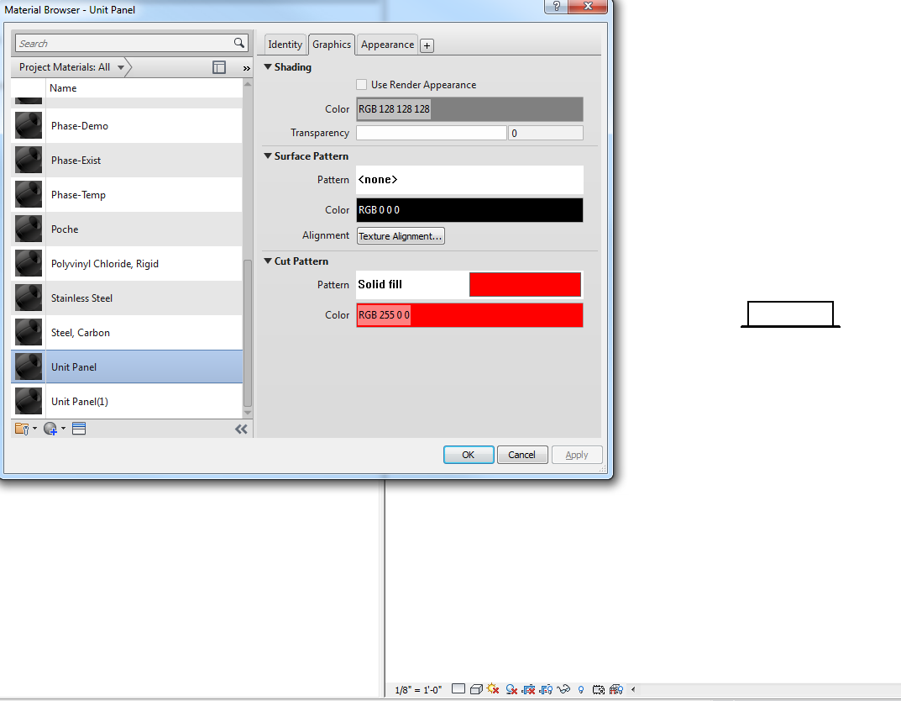
Task: Toggle Sun Path off icon
Action: (x=493, y=689)
